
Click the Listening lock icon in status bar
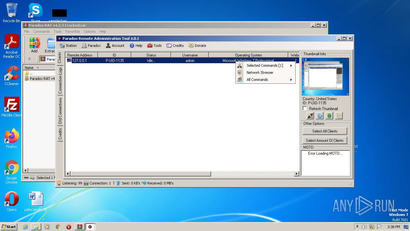(x=59, y=183)
